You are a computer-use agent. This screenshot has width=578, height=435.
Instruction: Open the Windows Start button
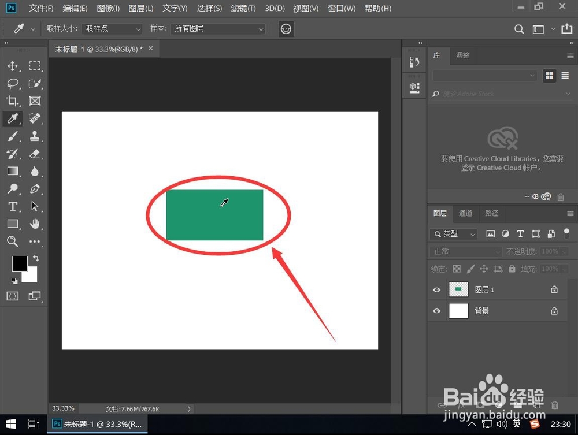pos(12,425)
